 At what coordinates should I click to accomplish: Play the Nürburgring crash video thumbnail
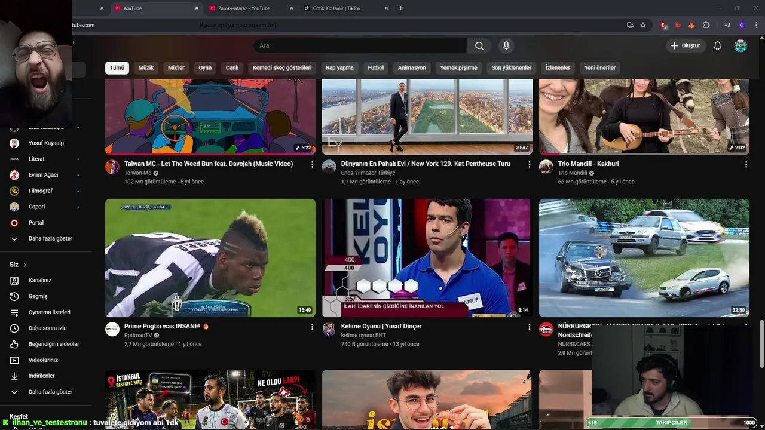click(x=644, y=258)
